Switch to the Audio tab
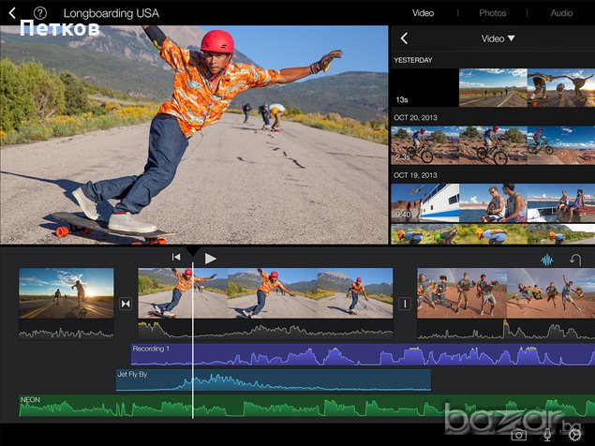This screenshot has height=446, width=595. [561, 13]
